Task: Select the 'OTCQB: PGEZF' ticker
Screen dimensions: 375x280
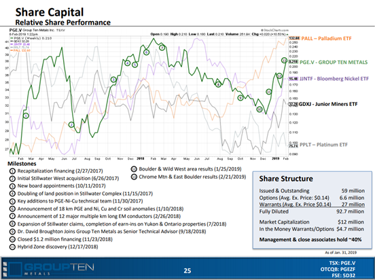Action: [x=338, y=269]
